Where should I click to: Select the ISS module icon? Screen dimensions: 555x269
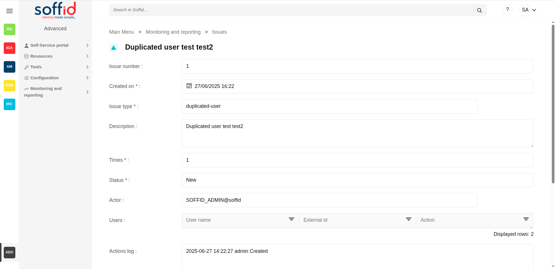tap(10, 29)
